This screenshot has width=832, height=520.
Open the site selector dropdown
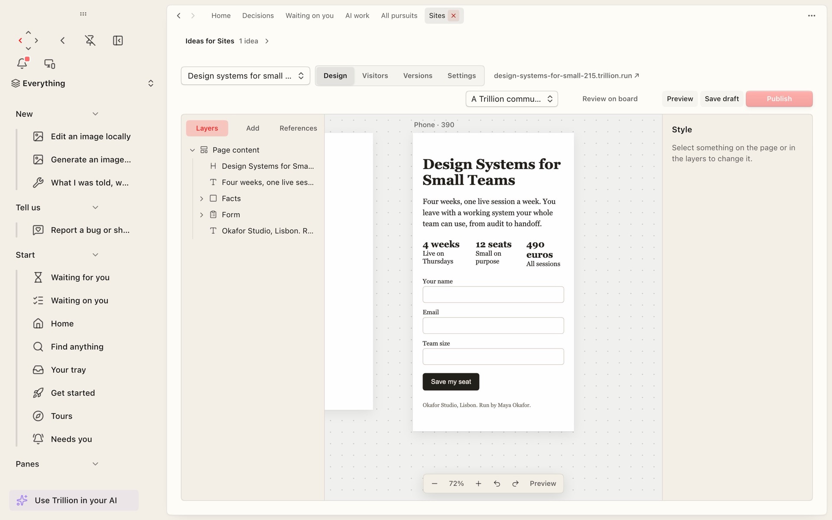tap(245, 76)
